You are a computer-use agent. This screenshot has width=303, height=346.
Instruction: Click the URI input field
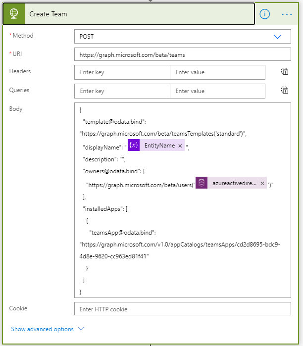pyautogui.click(x=182, y=54)
